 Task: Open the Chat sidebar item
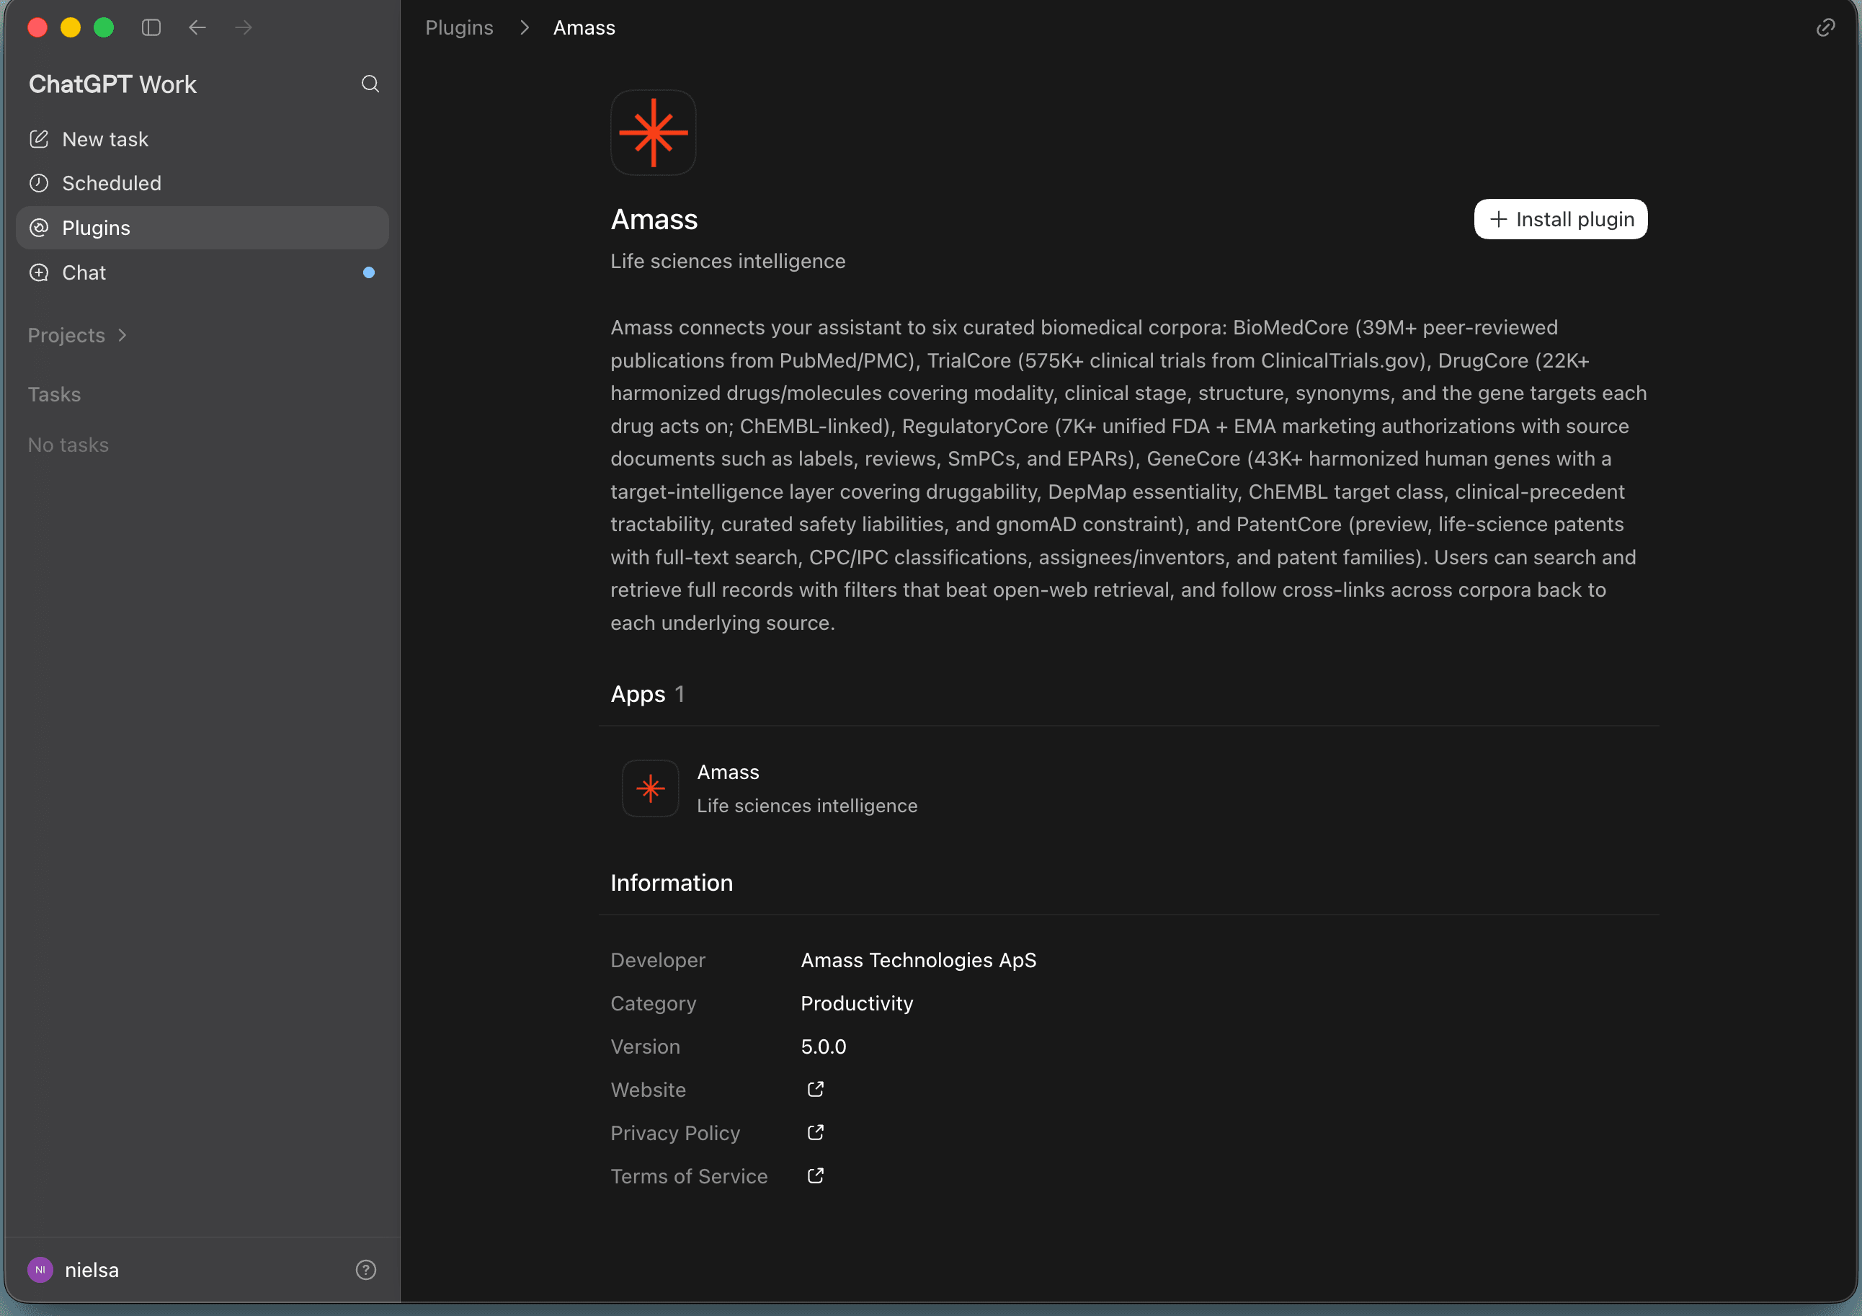coord(202,272)
